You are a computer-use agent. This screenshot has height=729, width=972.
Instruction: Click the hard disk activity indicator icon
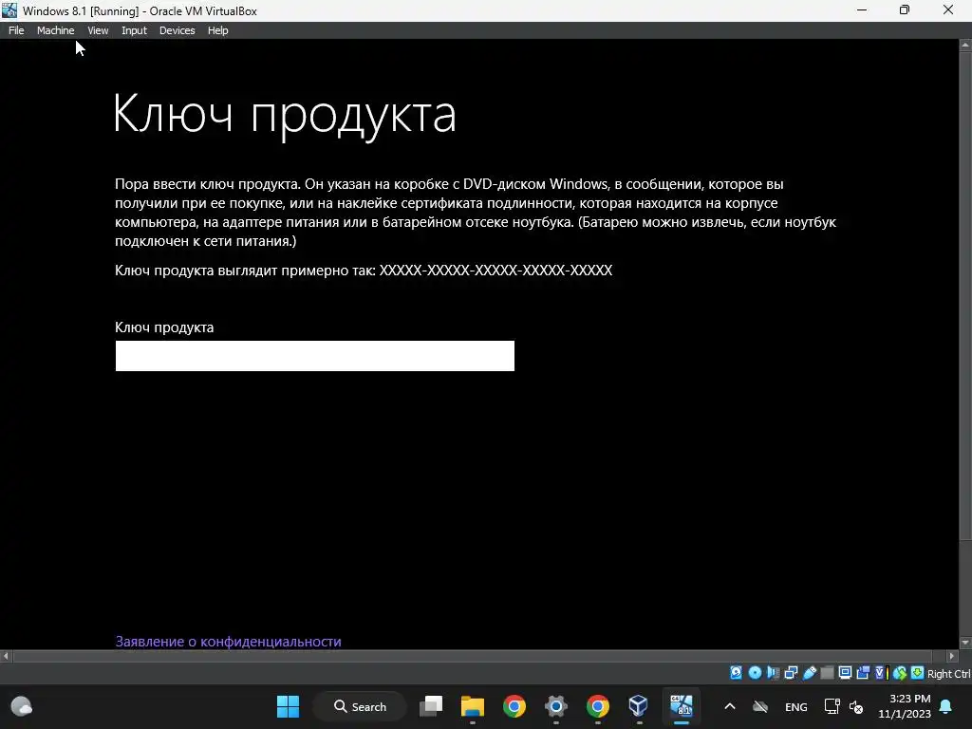pyautogui.click(x=736, y=673)
